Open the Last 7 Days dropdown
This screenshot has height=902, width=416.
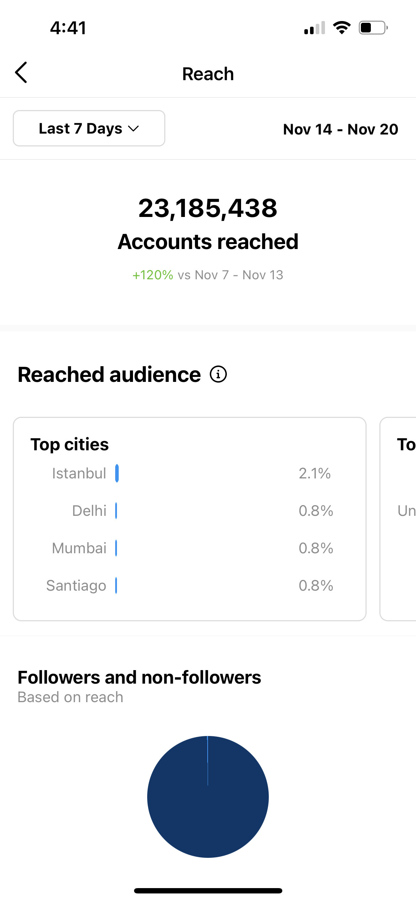pos(89,128)
